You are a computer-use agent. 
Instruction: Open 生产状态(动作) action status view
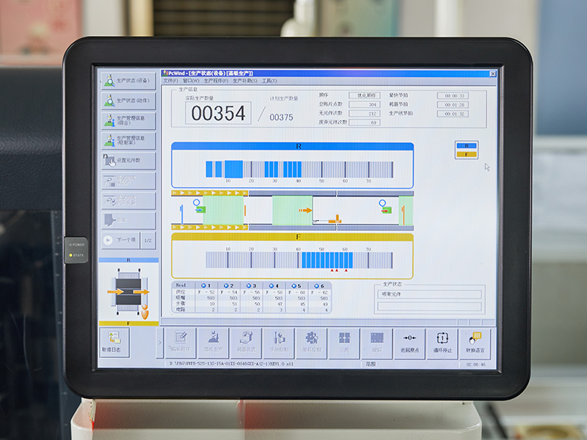(128, 100)
